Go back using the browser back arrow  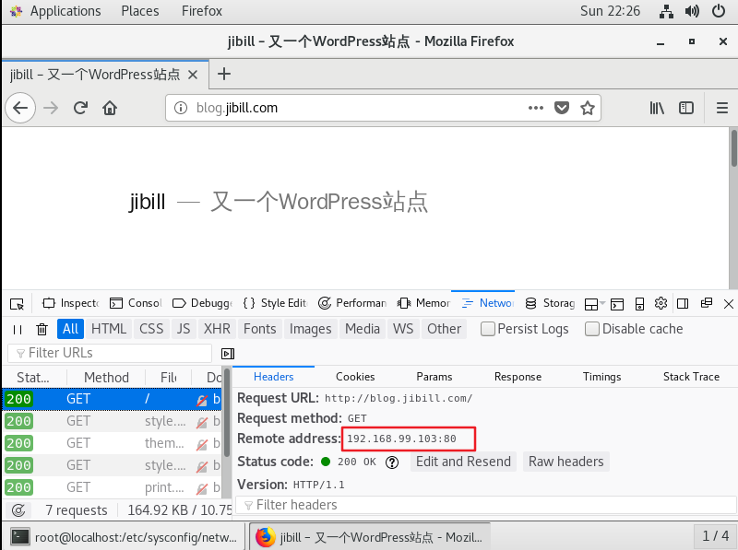(20, 108)
